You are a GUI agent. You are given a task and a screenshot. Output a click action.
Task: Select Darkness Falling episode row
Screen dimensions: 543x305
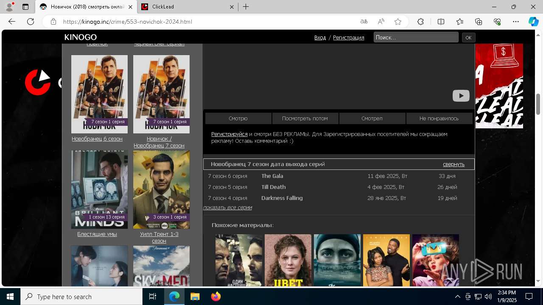(339, 198)
